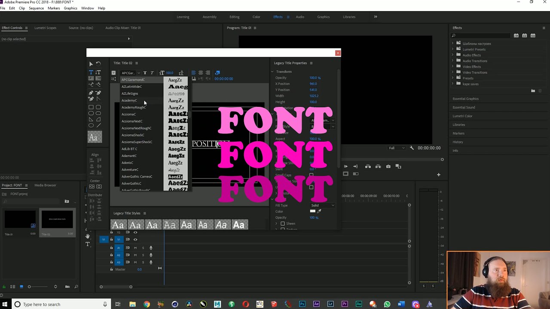
Task: Switch to the Lumetri Scopes tab
Action: point(45,28)
